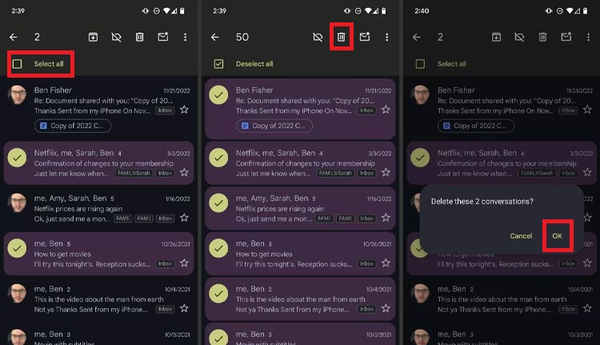Star the Netflix membership email in middle screenshot
This screenshot has width=600, height=345.
[386, 172]
